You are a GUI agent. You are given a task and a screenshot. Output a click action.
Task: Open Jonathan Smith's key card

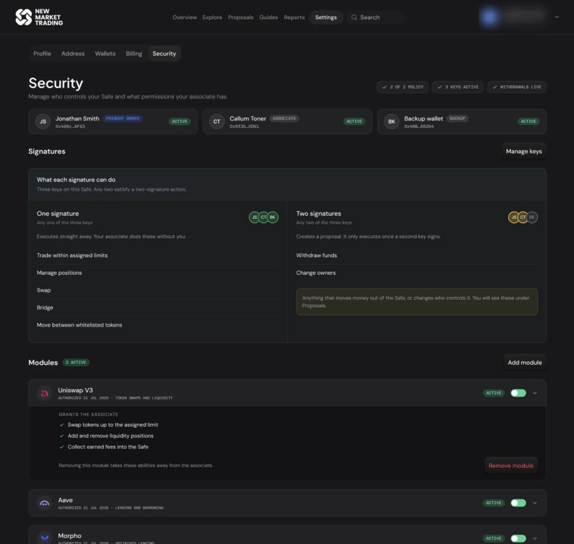coord(113,122)
